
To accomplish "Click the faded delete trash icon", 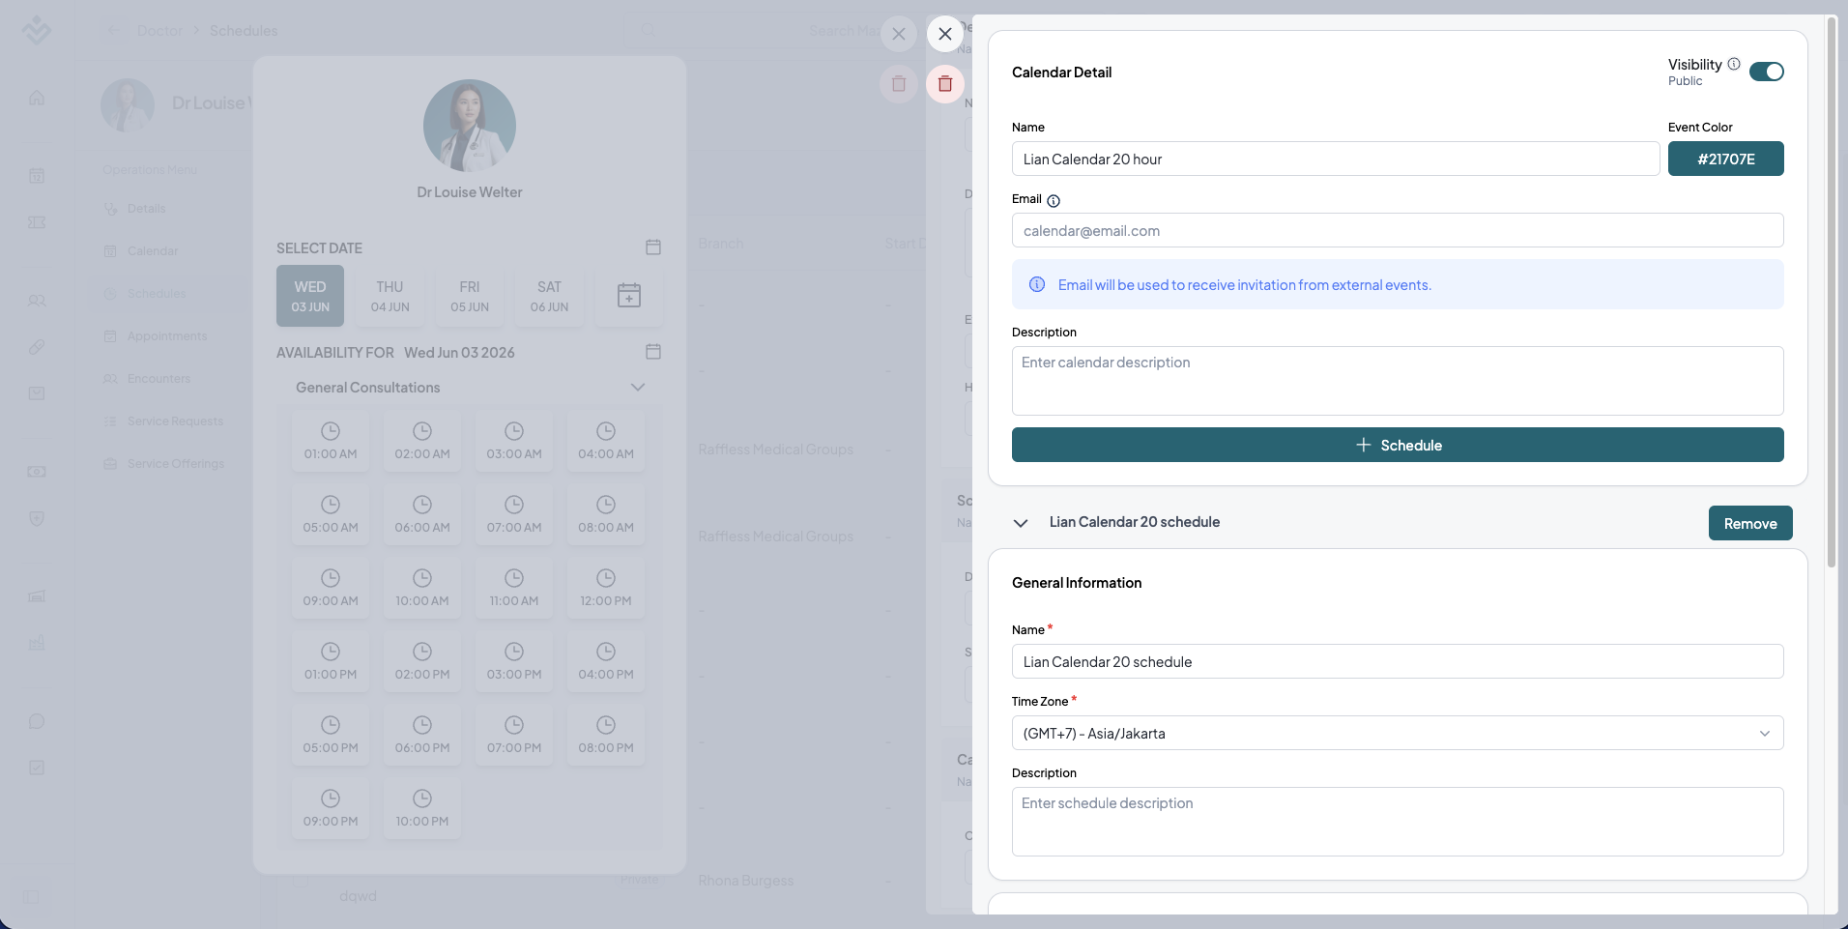I will pyautogui.click(x=899, y=84).
